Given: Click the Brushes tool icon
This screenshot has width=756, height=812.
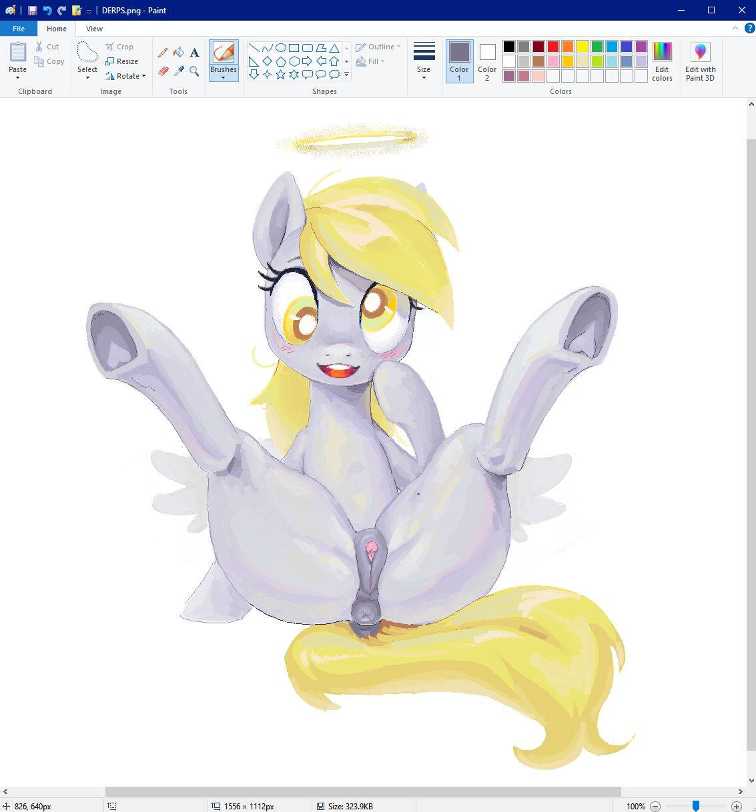Looking at the screenshot, I should 224,52.
